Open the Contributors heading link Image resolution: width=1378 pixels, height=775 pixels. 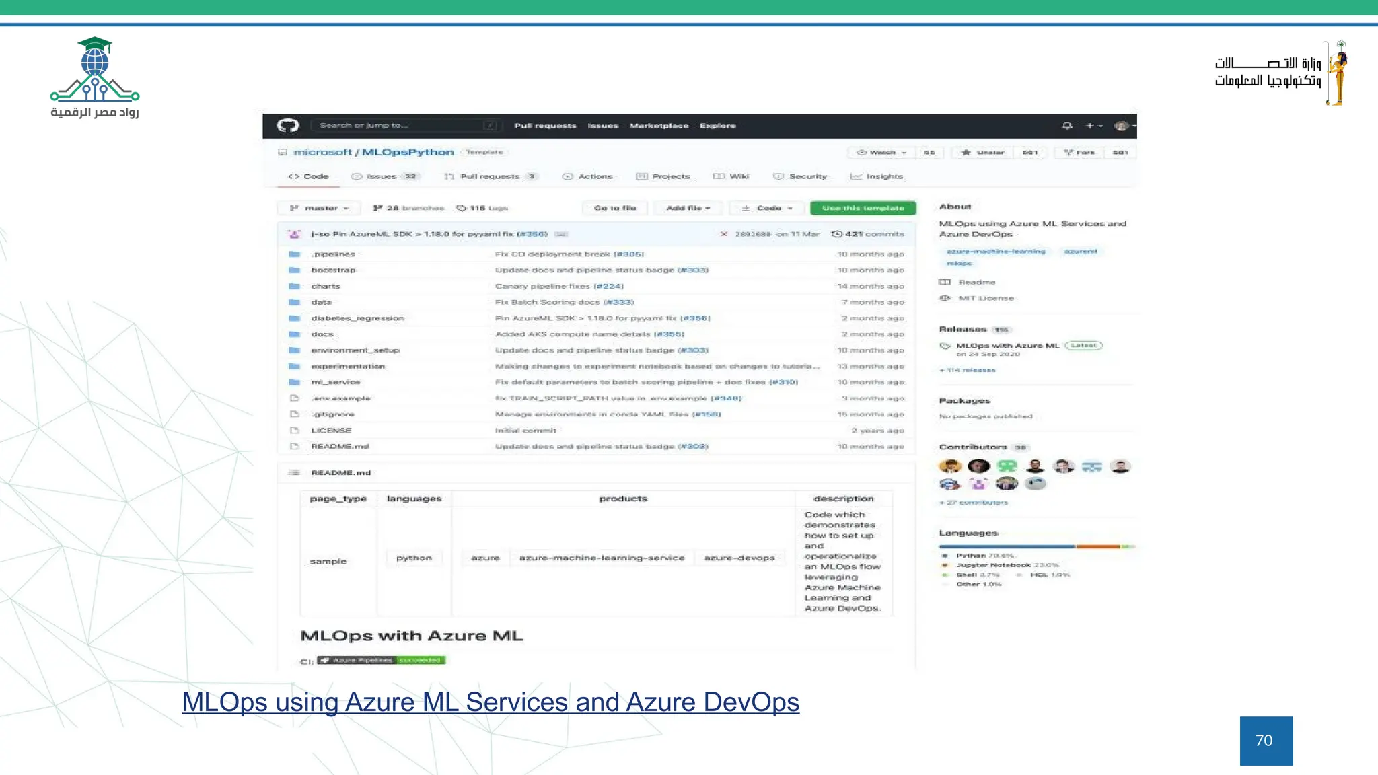(973, 447)
